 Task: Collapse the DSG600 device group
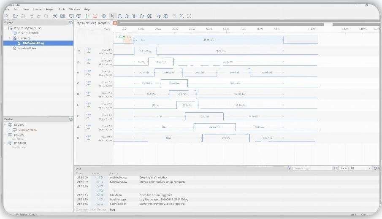5,135
